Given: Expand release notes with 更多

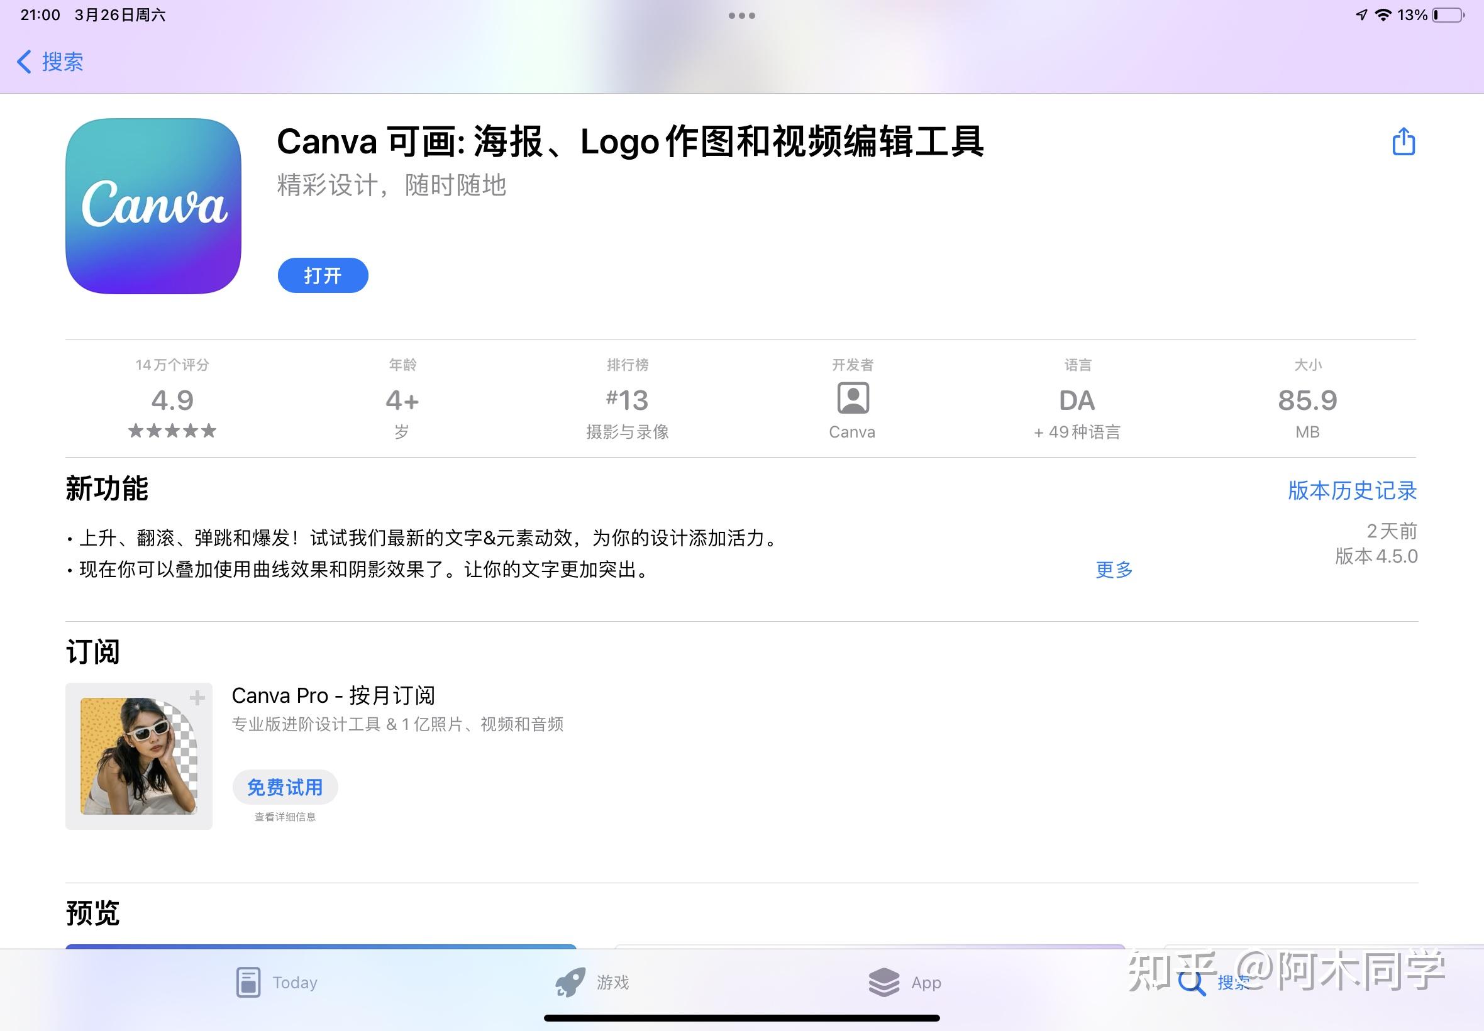Looking at the screenshot, I should pyautogui.click(x=1114, y=570).
